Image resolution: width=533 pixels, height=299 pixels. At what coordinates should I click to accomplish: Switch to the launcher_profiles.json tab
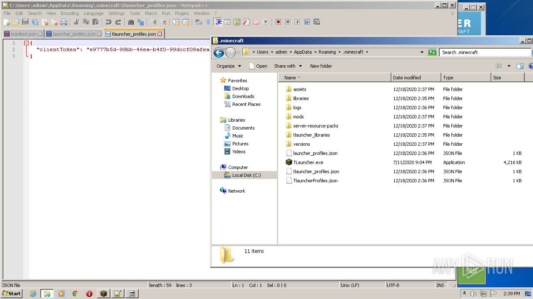click(74, 34)
